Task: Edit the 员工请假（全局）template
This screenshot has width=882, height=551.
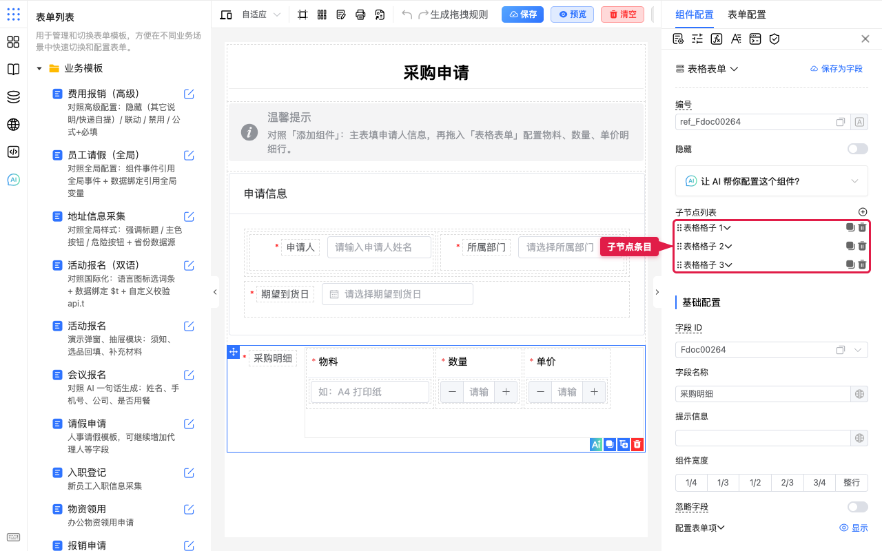Action: tap(189, 155)
